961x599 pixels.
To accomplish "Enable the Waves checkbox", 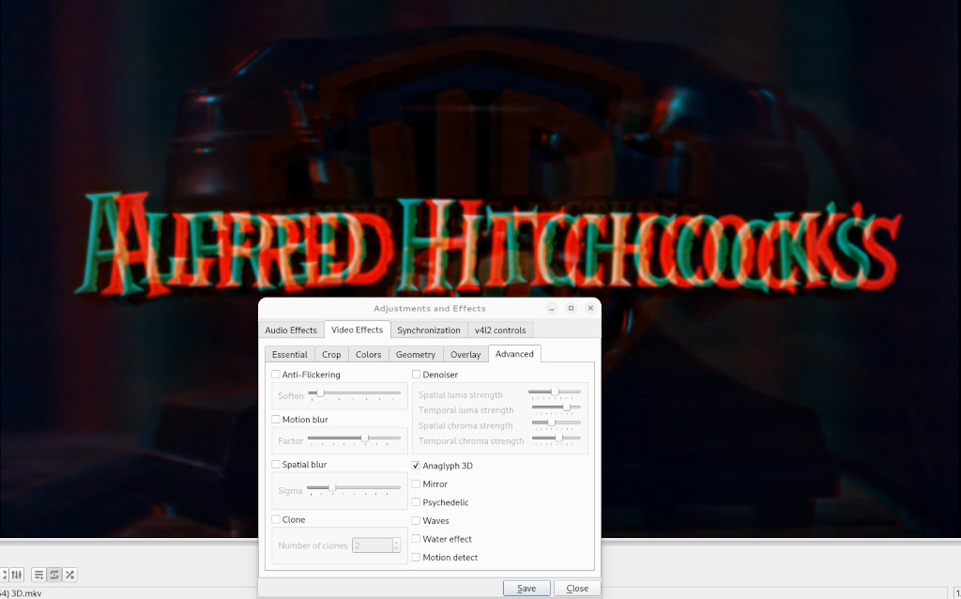I will pos(416,521).
